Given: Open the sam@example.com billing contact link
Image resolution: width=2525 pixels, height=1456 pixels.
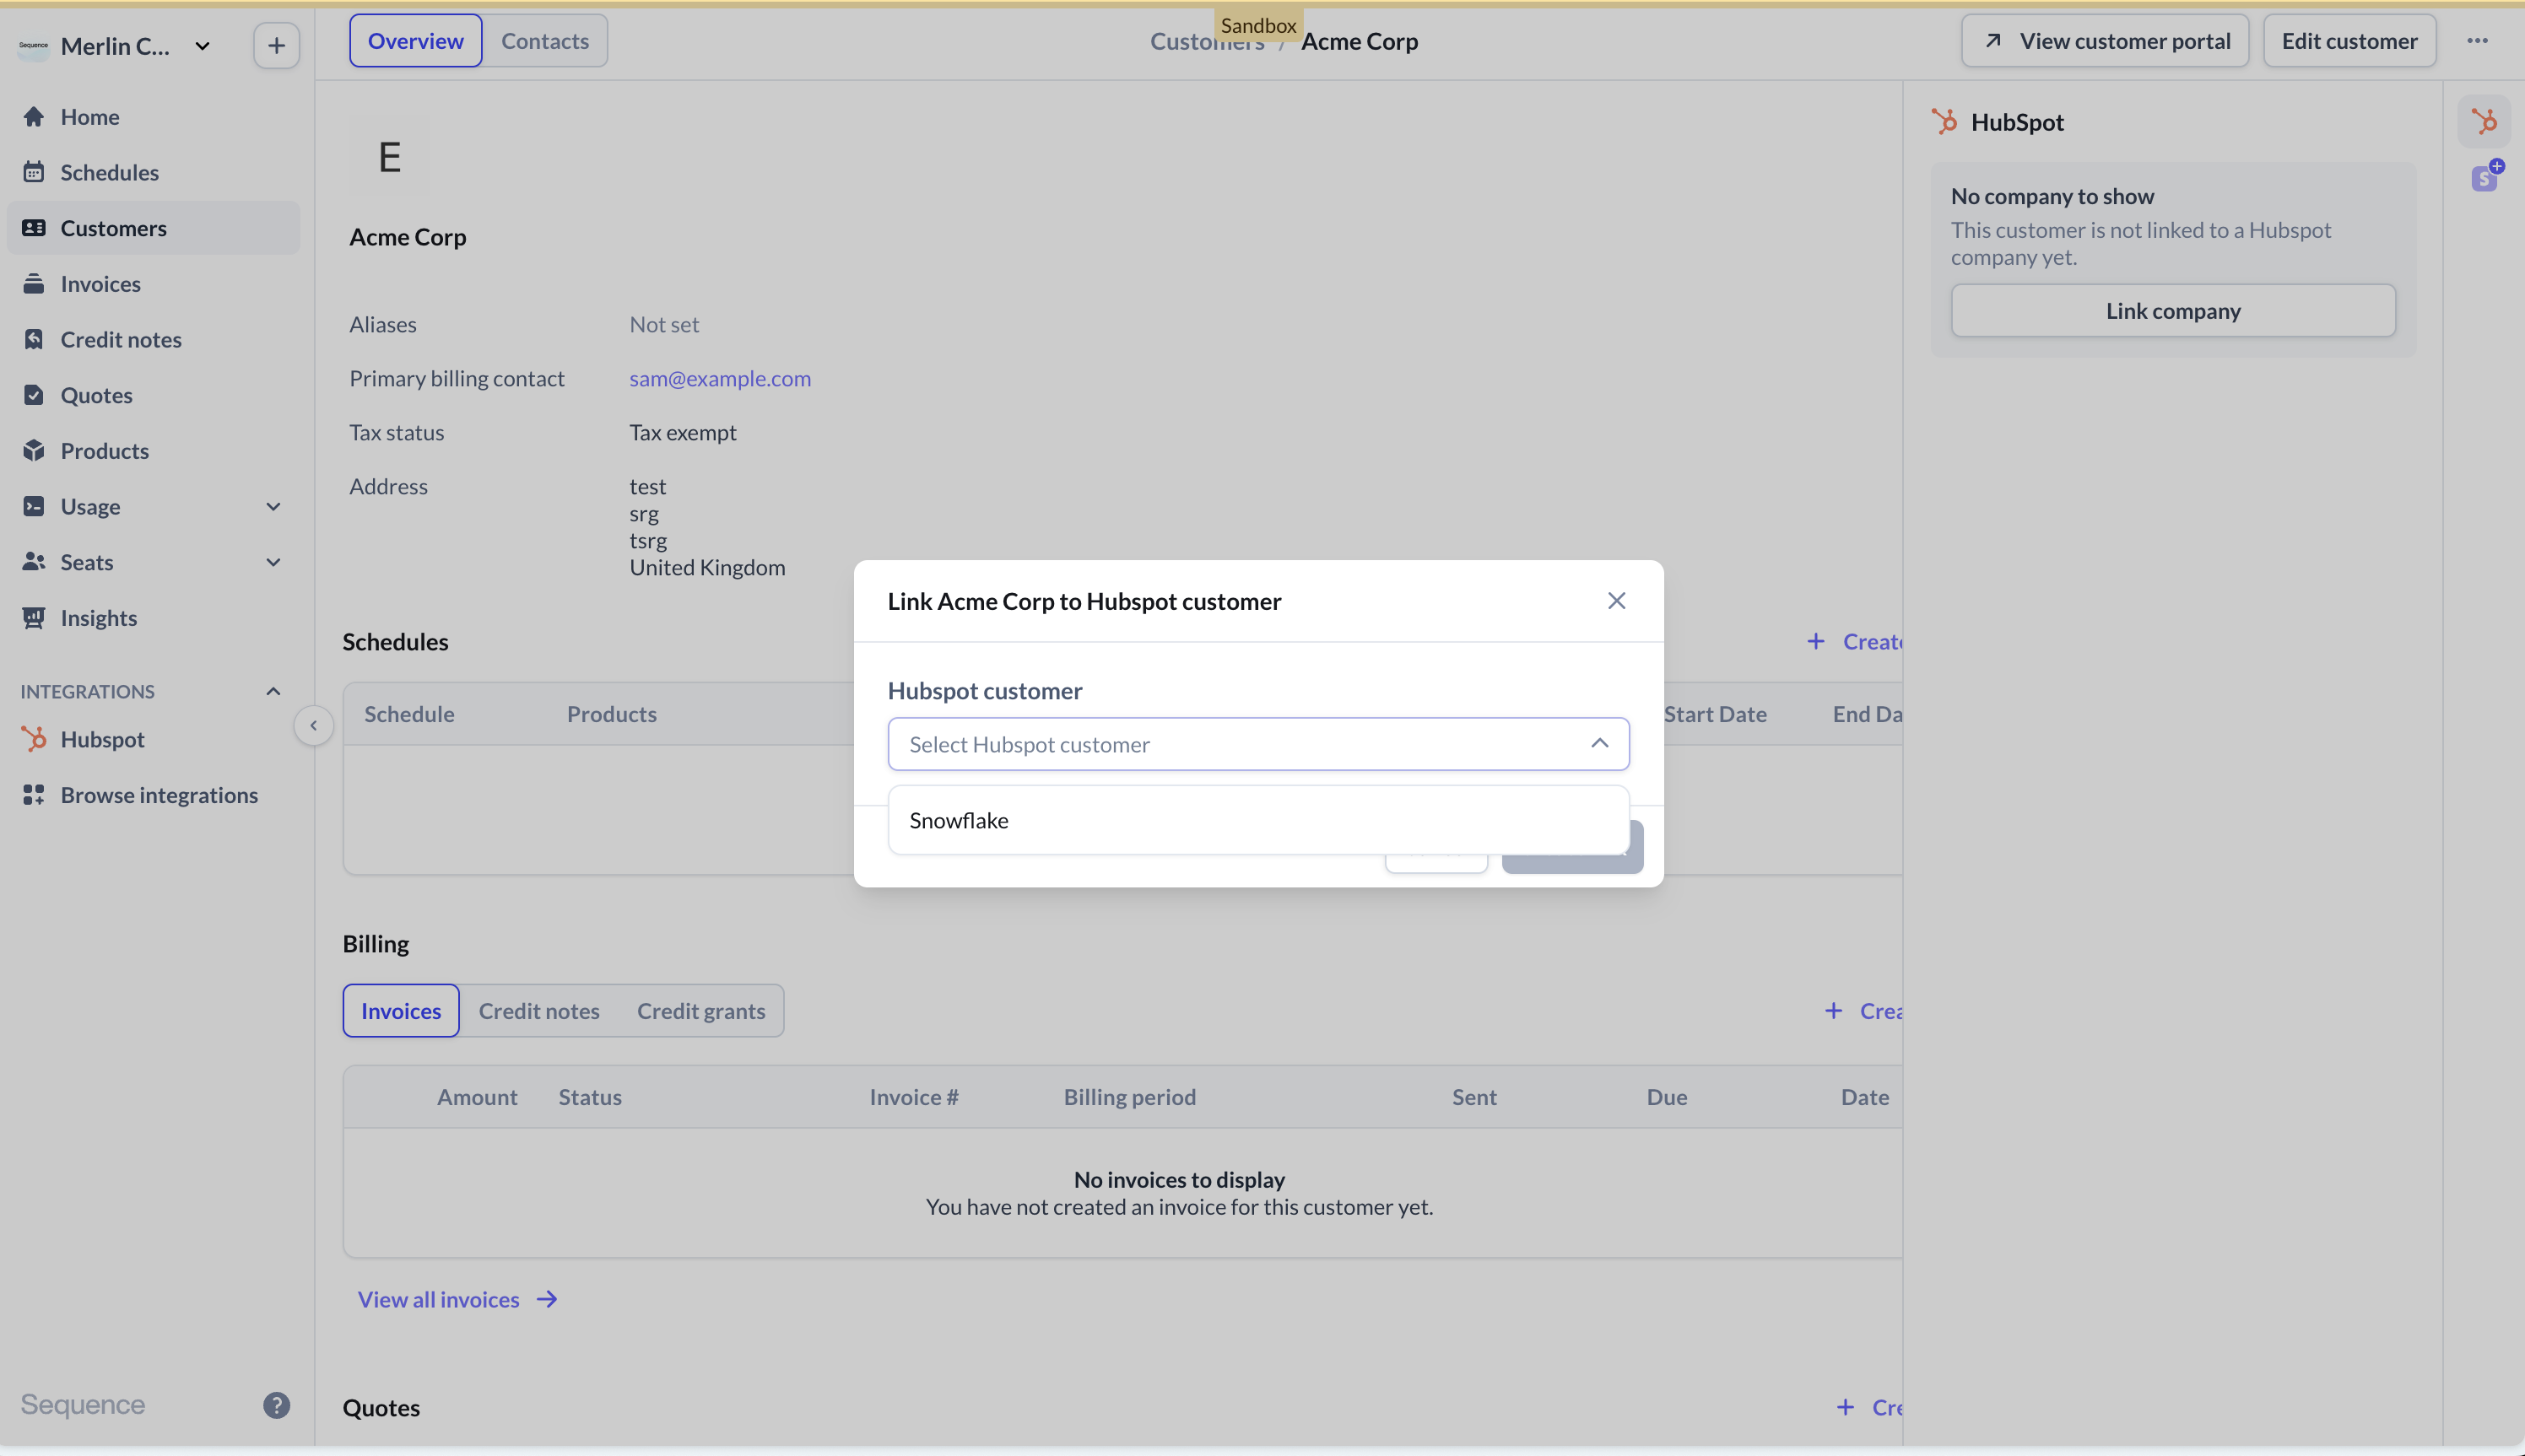Looking at the screenshot, I should [719, 379].
